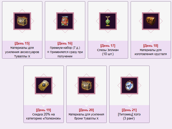This screenshot has width=172, height=129.
Task: Click the golden discount ticket icon
Action: point(44,85)
